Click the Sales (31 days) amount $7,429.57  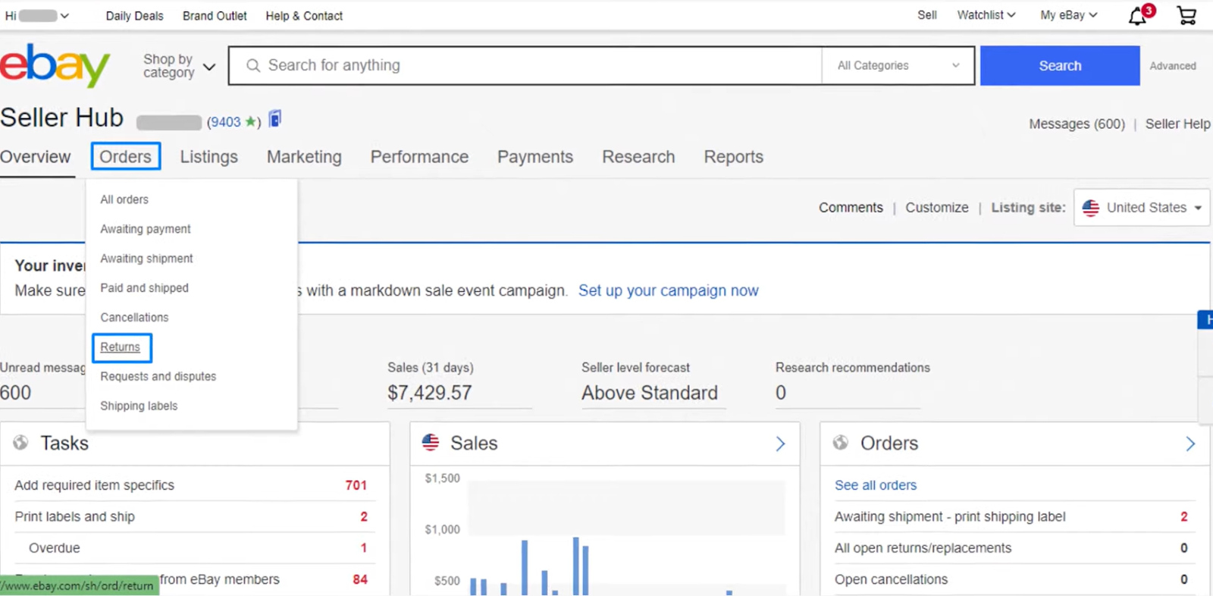(430, 393)
